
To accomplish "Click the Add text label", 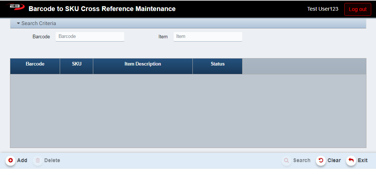I will coord(22,161).
